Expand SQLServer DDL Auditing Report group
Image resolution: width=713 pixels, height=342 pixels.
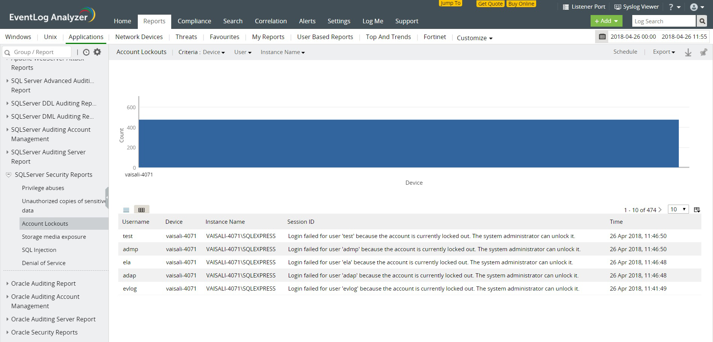(8, 103)
